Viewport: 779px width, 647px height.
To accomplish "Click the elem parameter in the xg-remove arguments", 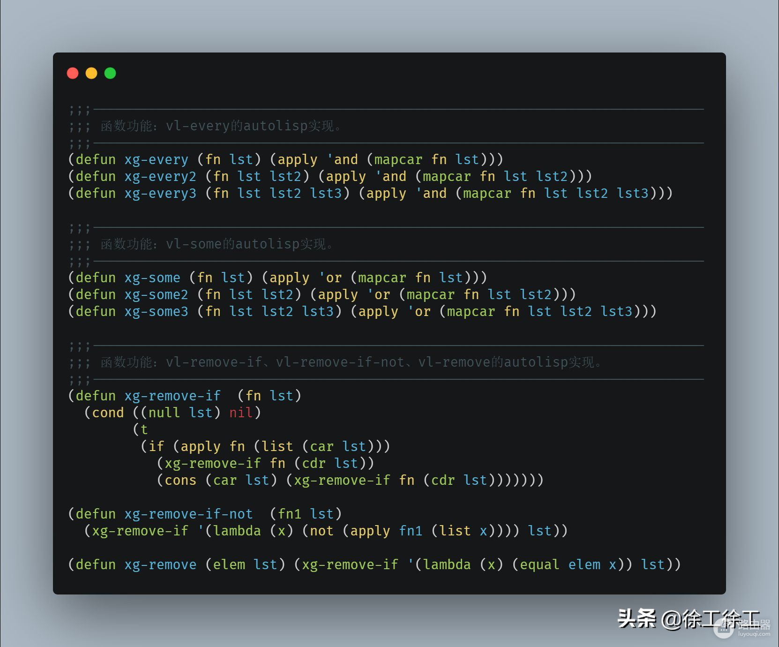I will click(229, 565).
